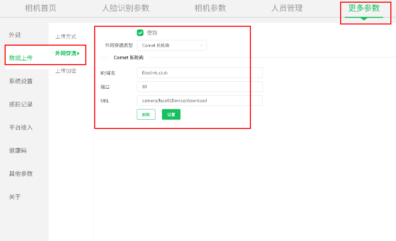Open the 相机参数 tab
Image resolution: width=396 pixels, height=241 pixels.
click(x=210, y=8)
